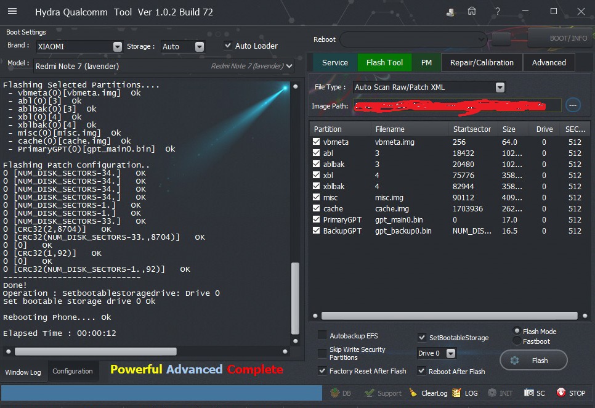Open the Drive 0 dropdown
Screen dimensions: 595x408
point(451,353)
